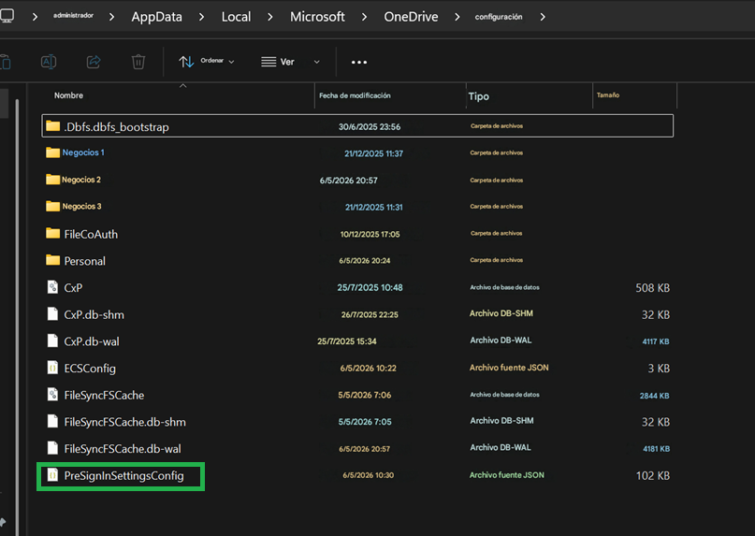The width and height of the screenshot is (755, 536).
Task: Open the three-dot more options menu
Action: coord(359,62)
